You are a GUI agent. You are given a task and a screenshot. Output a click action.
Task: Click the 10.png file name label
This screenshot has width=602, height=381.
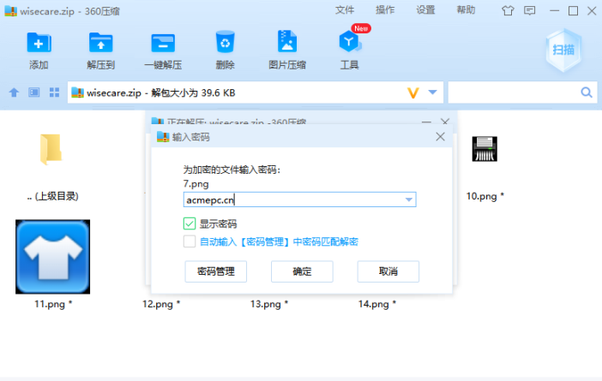[x=485, y=196]
